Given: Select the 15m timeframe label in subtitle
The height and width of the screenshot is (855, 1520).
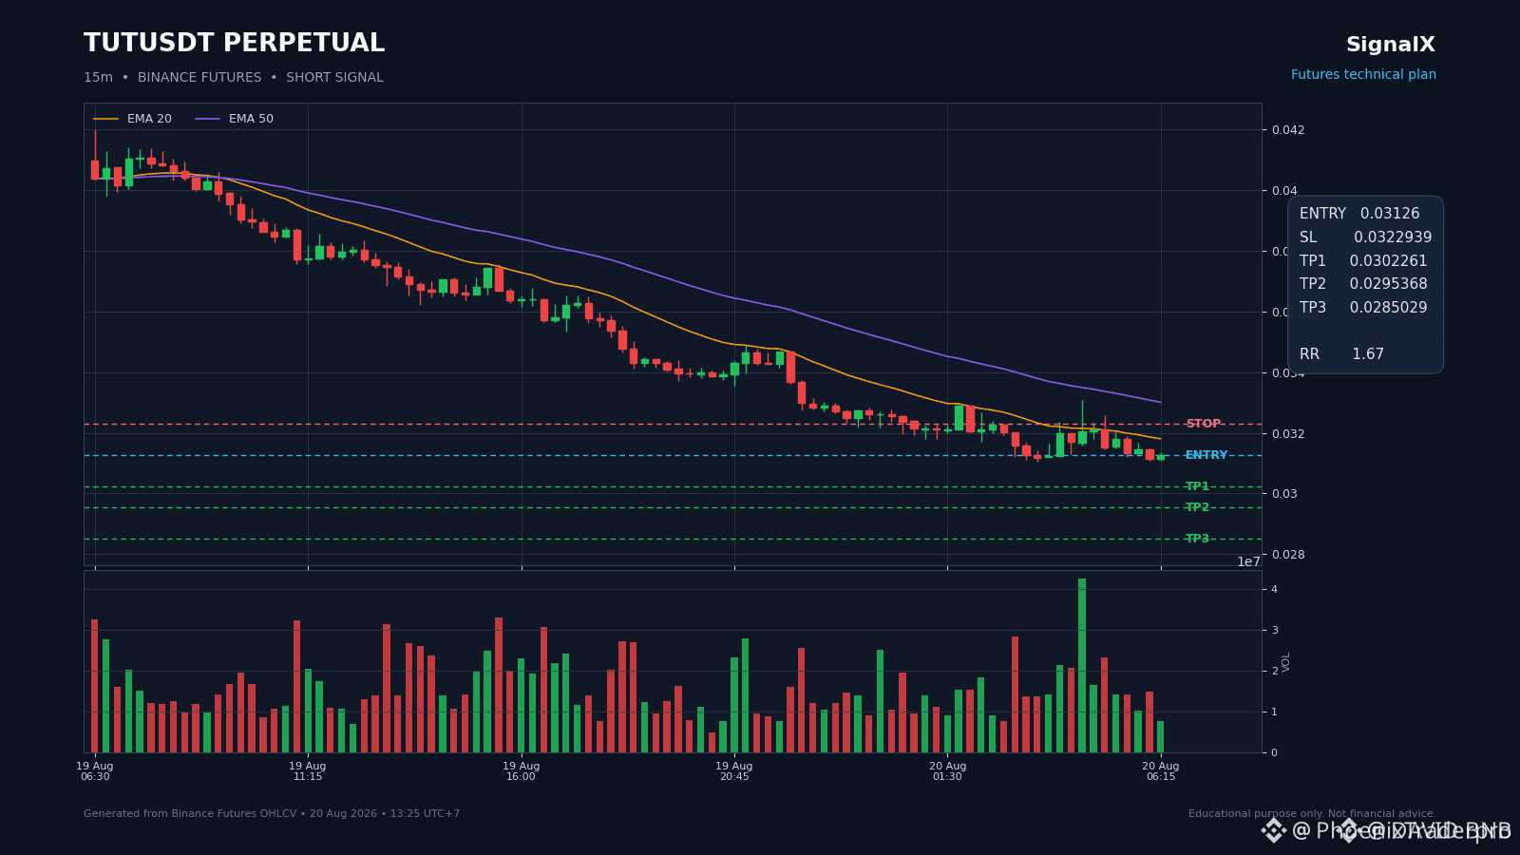Looking at the screenshot, I should pos(98,78).
